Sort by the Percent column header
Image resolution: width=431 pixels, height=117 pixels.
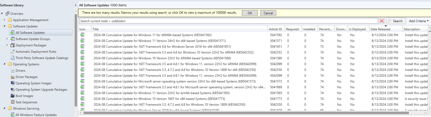(x=326, y=29)
